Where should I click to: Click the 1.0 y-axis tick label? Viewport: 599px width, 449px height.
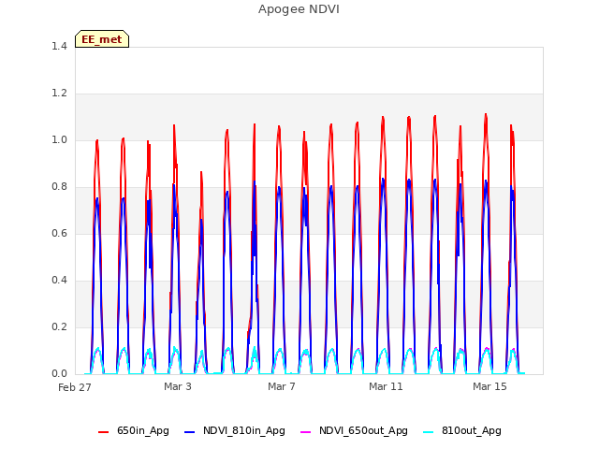(59, 140)
